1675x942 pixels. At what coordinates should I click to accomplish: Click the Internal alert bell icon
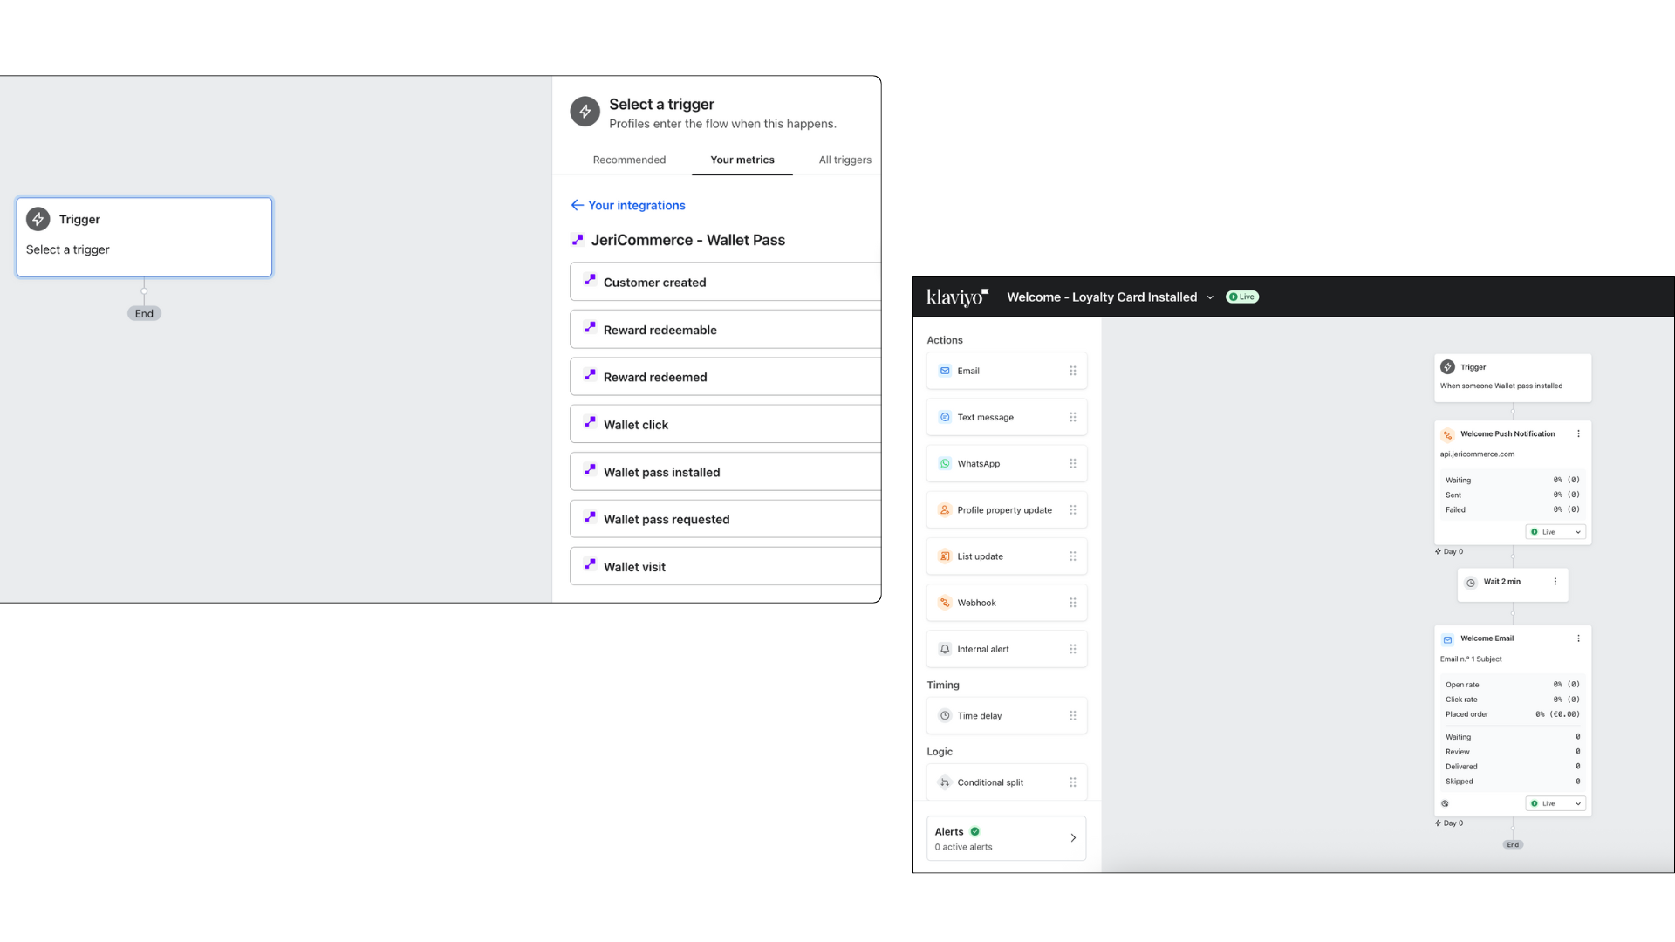[x=945, y=649]
